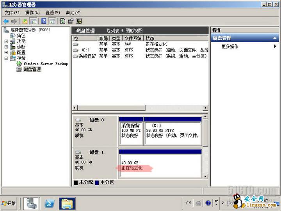Click the green refresh toolbar icon
281x211 pixels.
pos(62,21)
